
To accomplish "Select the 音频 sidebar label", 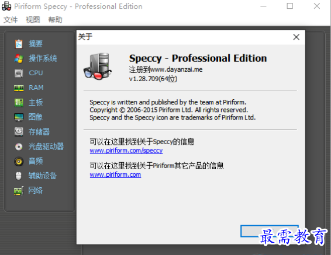I will pos(36,161).
